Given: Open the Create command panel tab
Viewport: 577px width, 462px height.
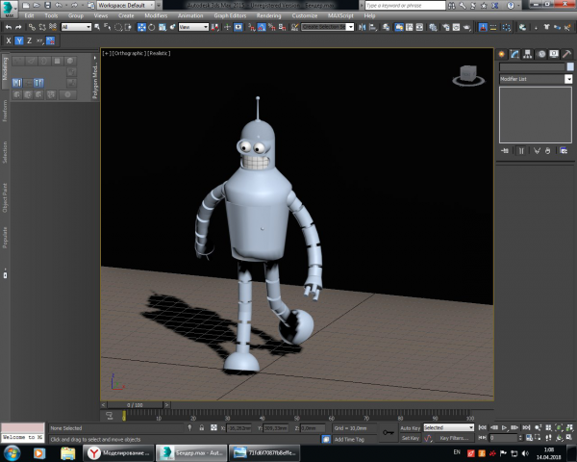Looking at the screenshot, I should tap(502, 54).
